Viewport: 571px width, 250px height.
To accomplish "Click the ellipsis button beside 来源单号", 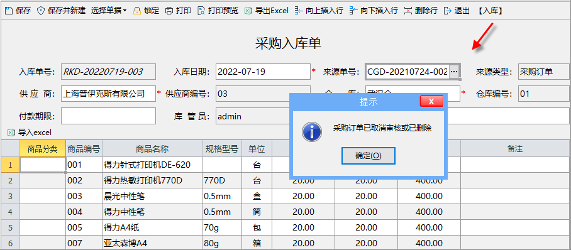I will (454, 72).
